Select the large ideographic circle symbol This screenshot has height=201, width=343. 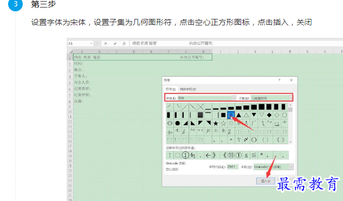[x=254, y=140]
